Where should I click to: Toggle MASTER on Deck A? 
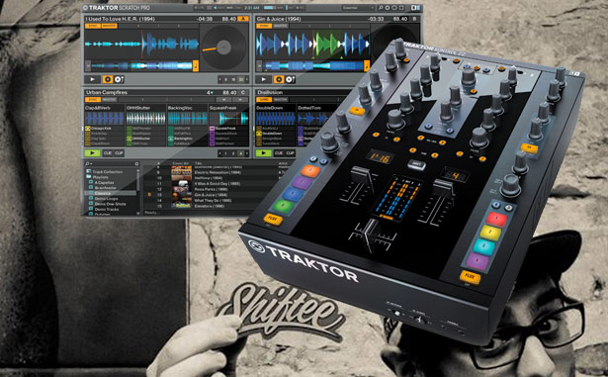click(109, 26)
